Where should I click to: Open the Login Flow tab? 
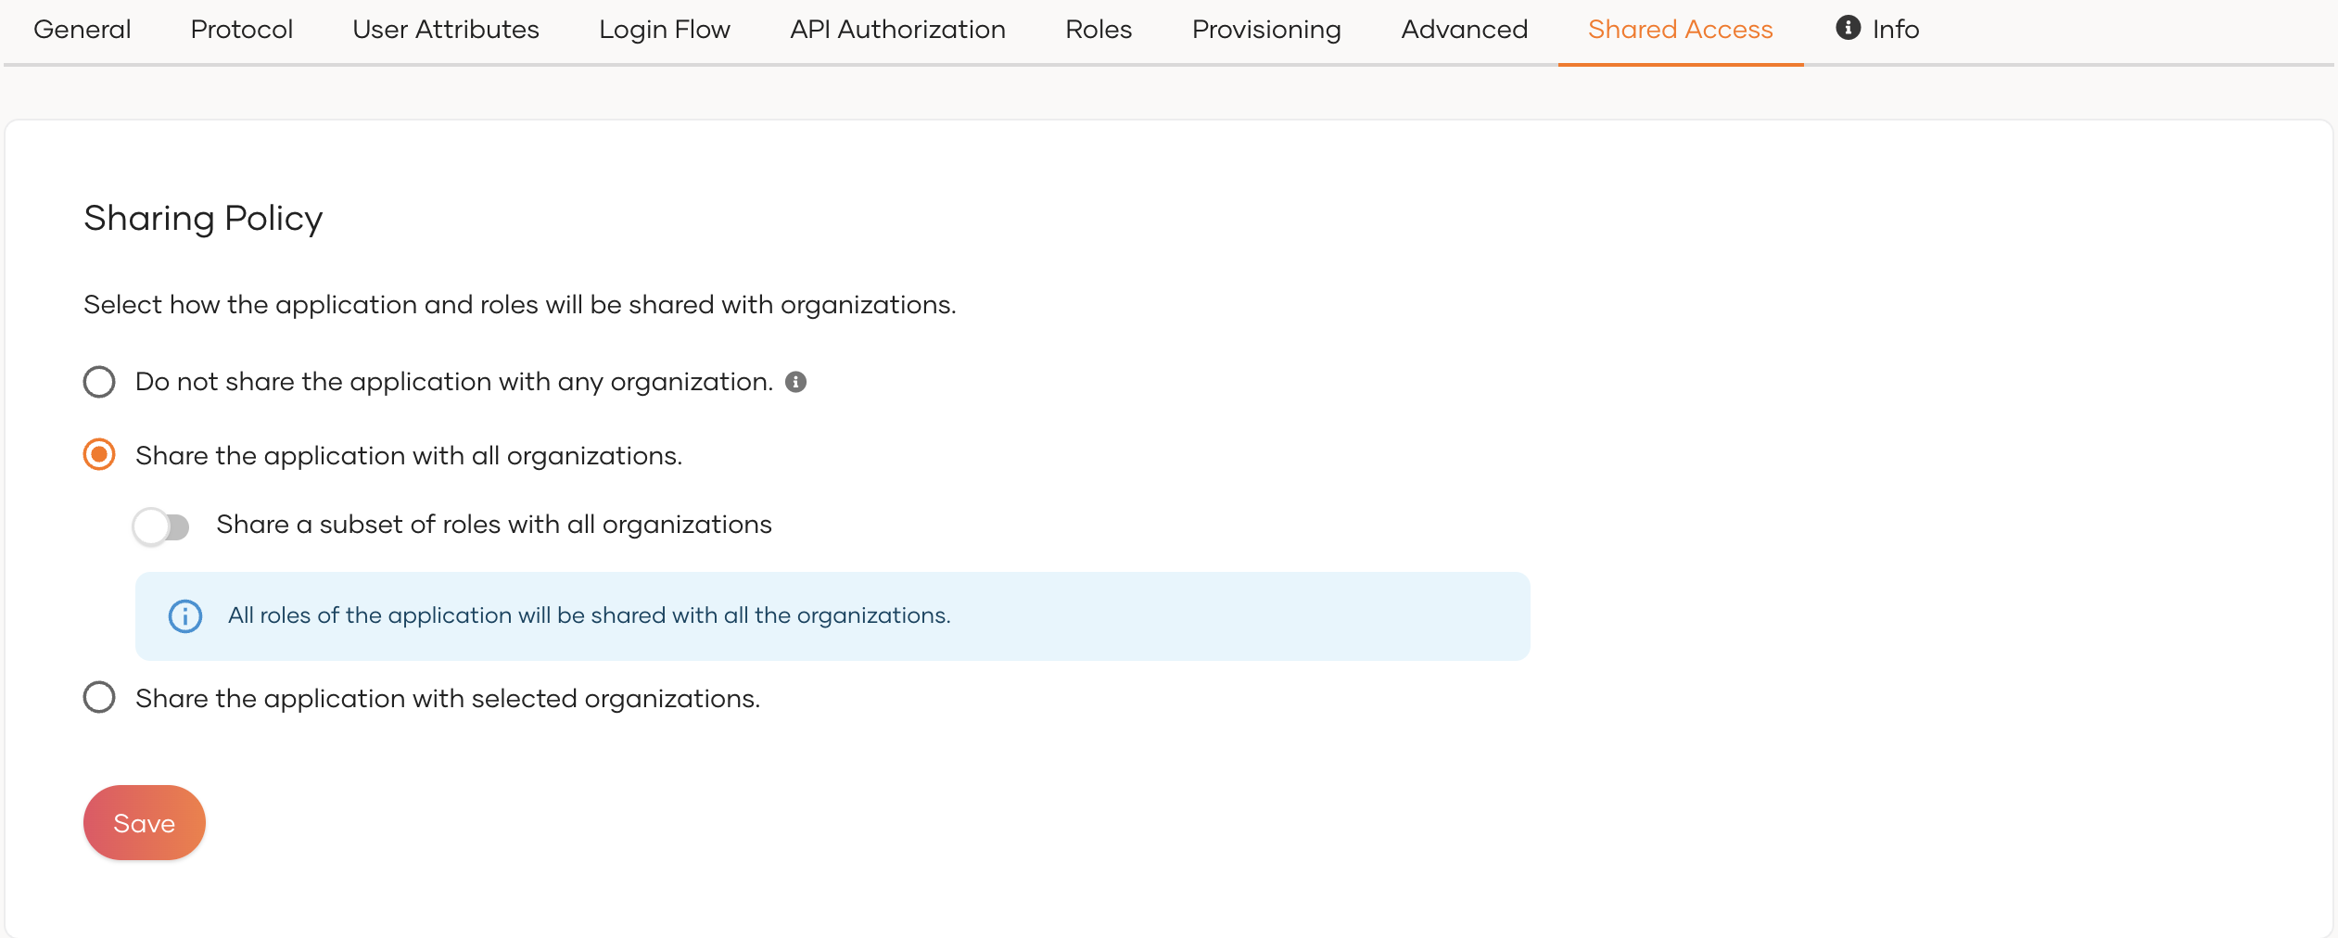[664, 30]
